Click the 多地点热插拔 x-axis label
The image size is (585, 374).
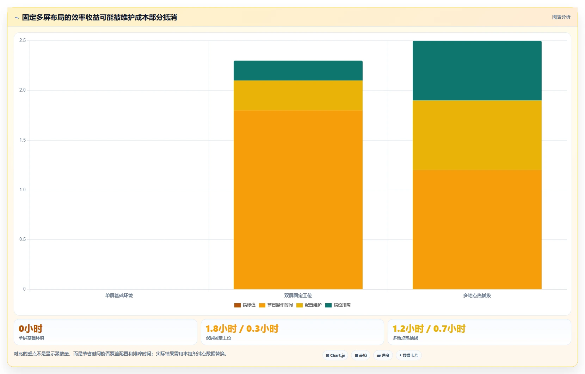click(x=477, y=295)
